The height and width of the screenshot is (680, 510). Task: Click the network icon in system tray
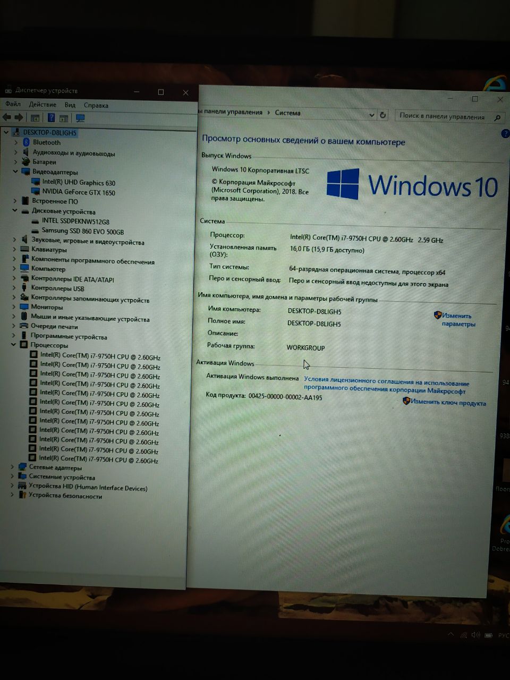[x=463, y=635]
